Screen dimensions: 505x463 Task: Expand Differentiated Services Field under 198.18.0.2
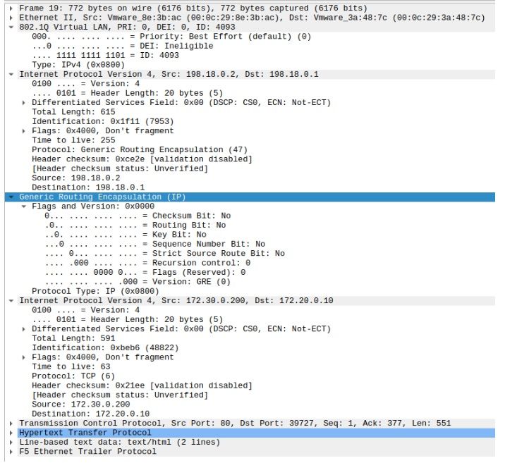point(24,103)
